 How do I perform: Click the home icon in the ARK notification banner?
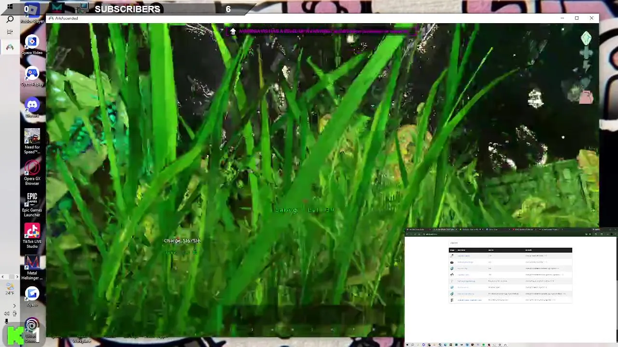coord(233,31)
